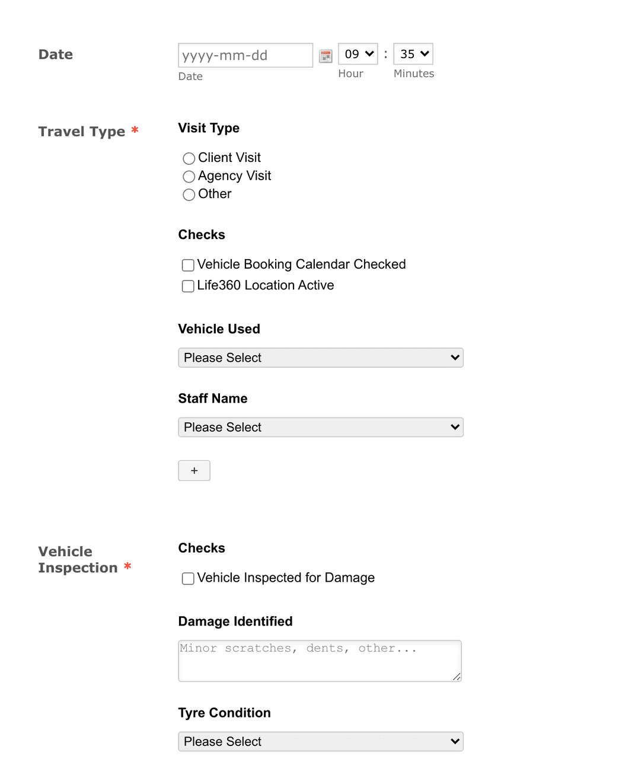Click the Visit Type heading
The width and height of the screenshot is (619, 762).
click(x=209, y=128)
